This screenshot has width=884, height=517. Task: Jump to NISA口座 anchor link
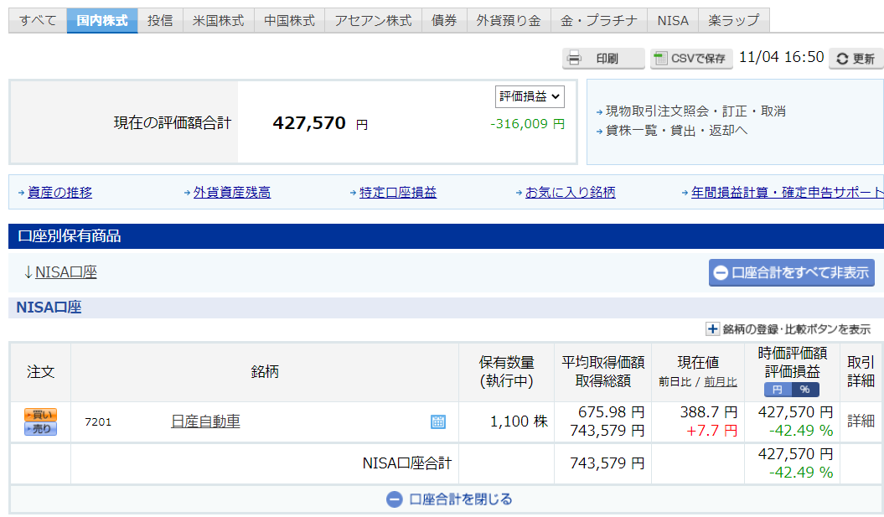(66, 272)
